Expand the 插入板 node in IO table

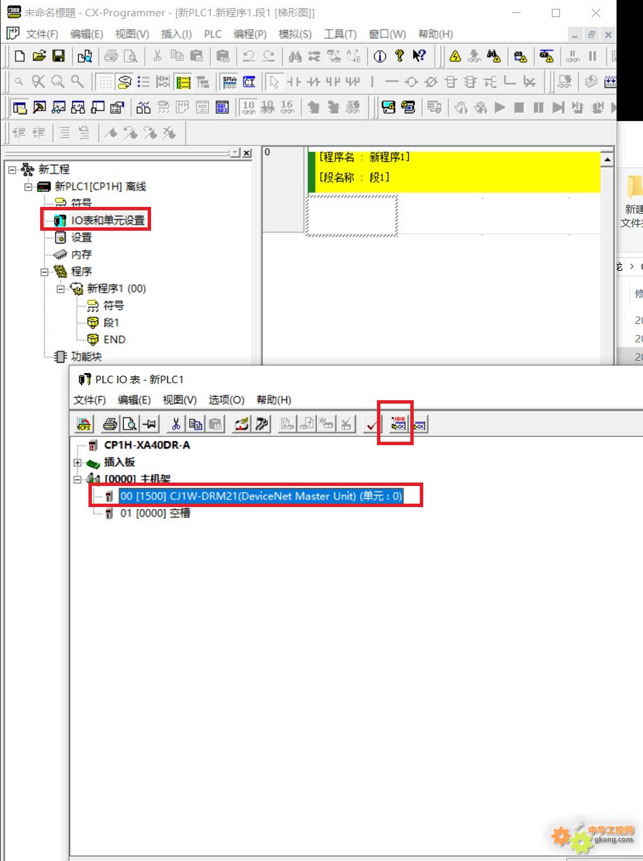pyautogui.click(x=78, y=463)
